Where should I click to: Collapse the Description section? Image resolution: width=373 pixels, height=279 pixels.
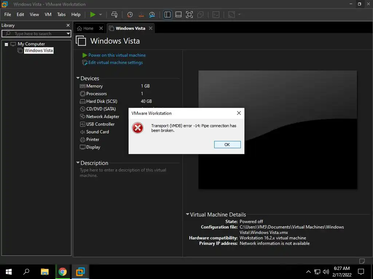click(78, 163)
